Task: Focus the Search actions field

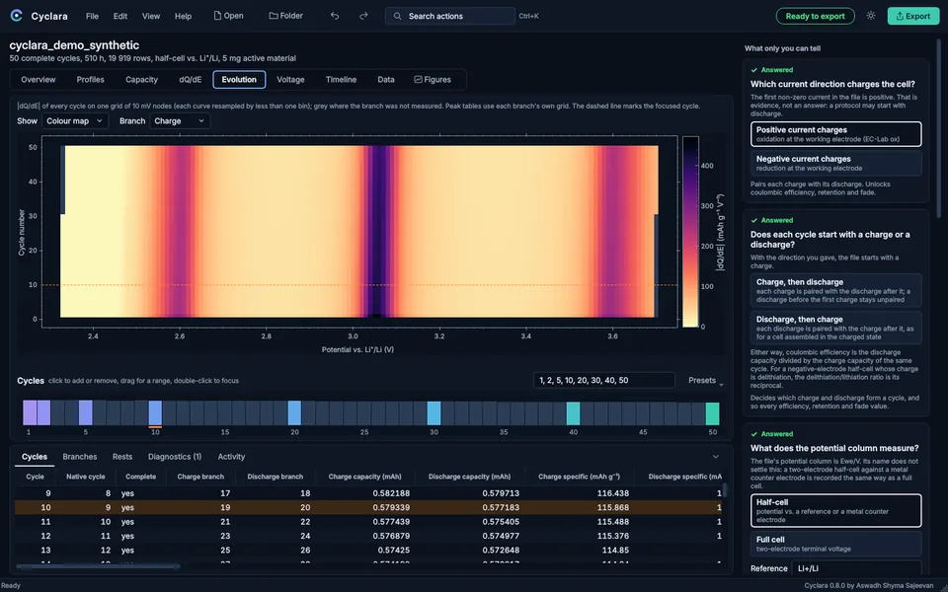Action: click(450, 17)
